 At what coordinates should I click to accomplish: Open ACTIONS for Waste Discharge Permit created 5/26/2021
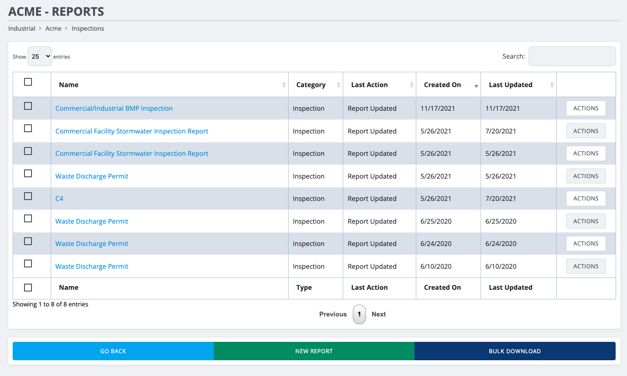[586, 176]
